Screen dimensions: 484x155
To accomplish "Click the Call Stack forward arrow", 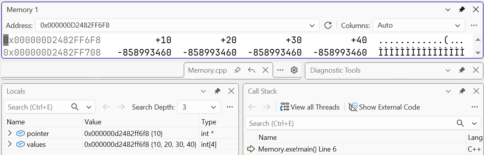I will (x=267, y=107).
